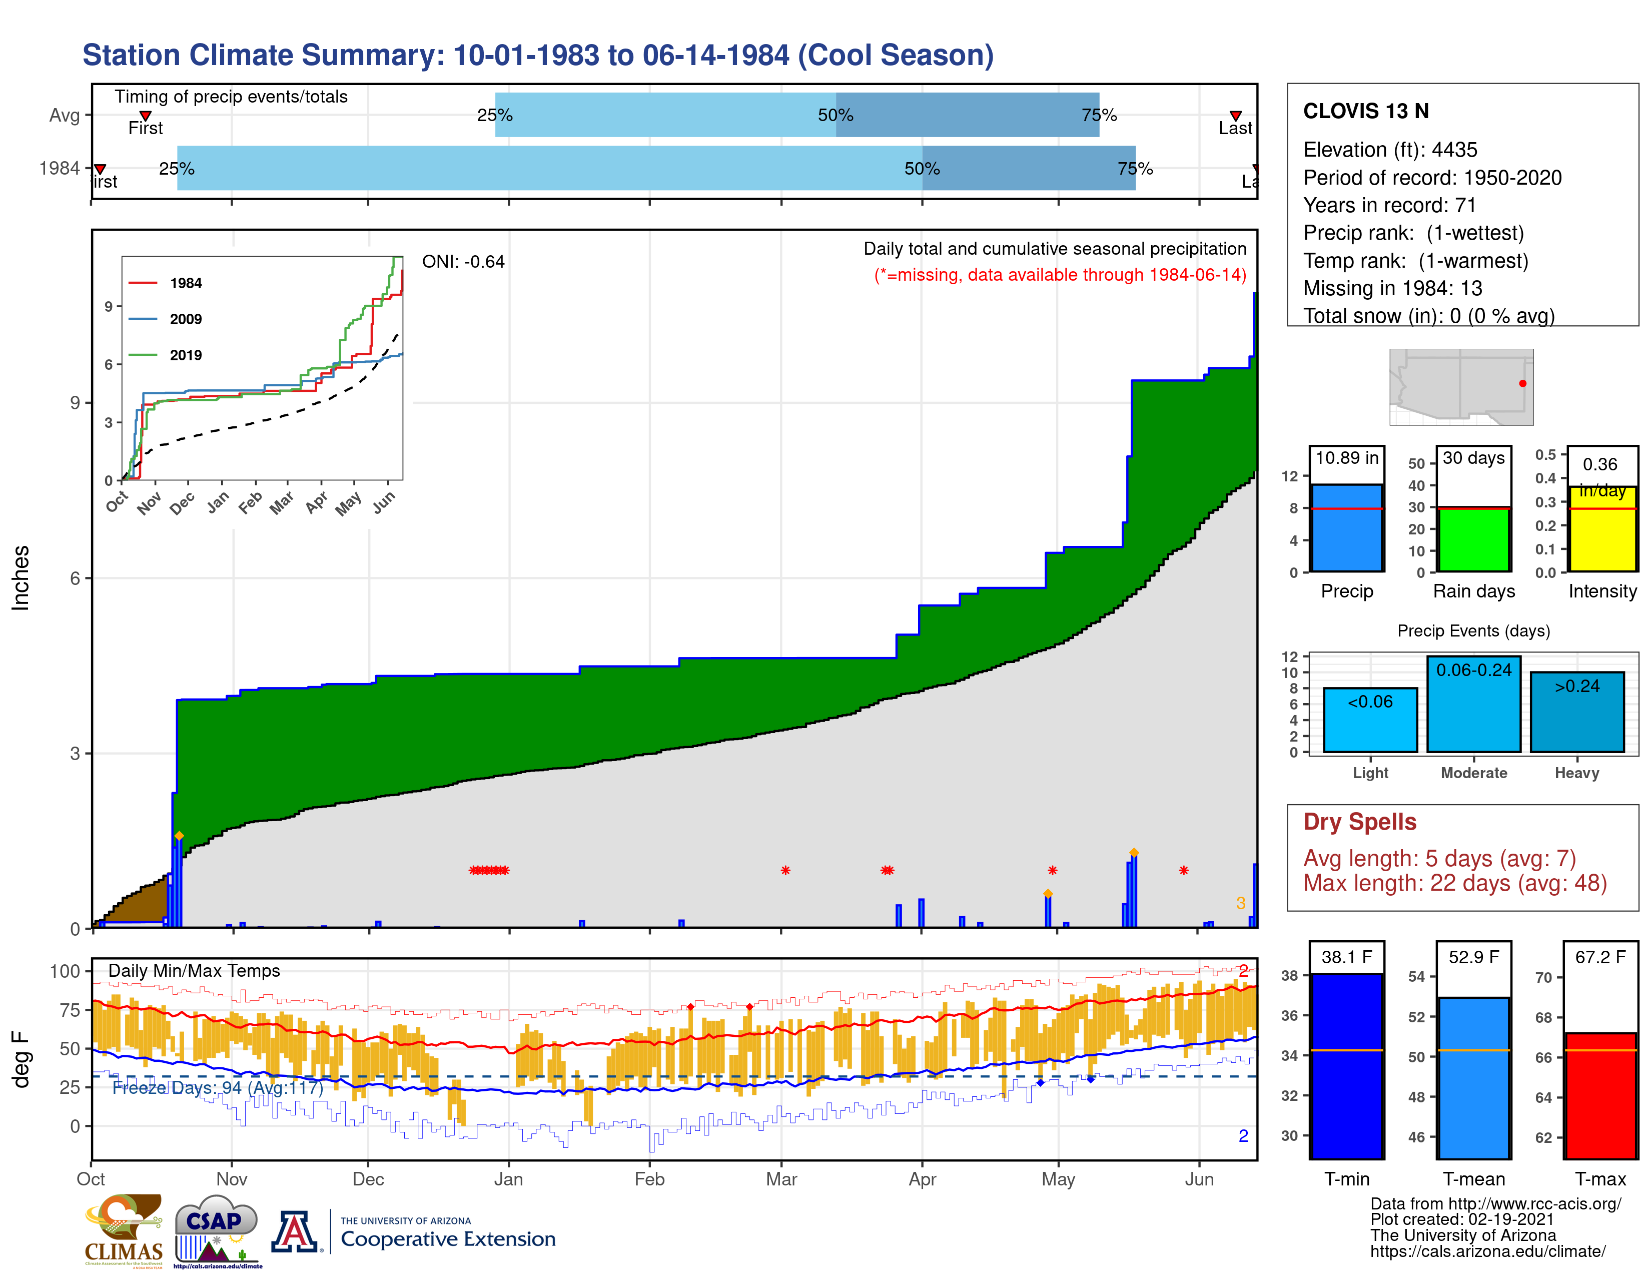Click the Years in record: 71 line

point(1389,205)
